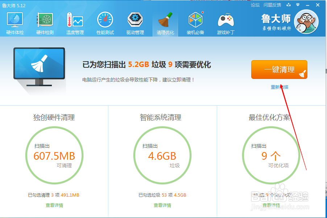
Task: Open the 论坛 forum link
Action: pyautogui.click(x=255, y=5)
